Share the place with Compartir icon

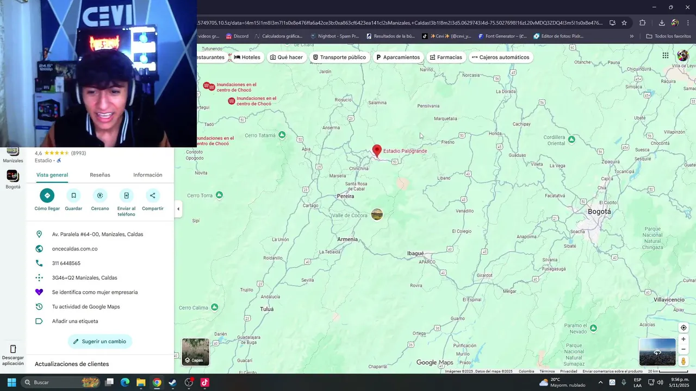pos(152,195)
